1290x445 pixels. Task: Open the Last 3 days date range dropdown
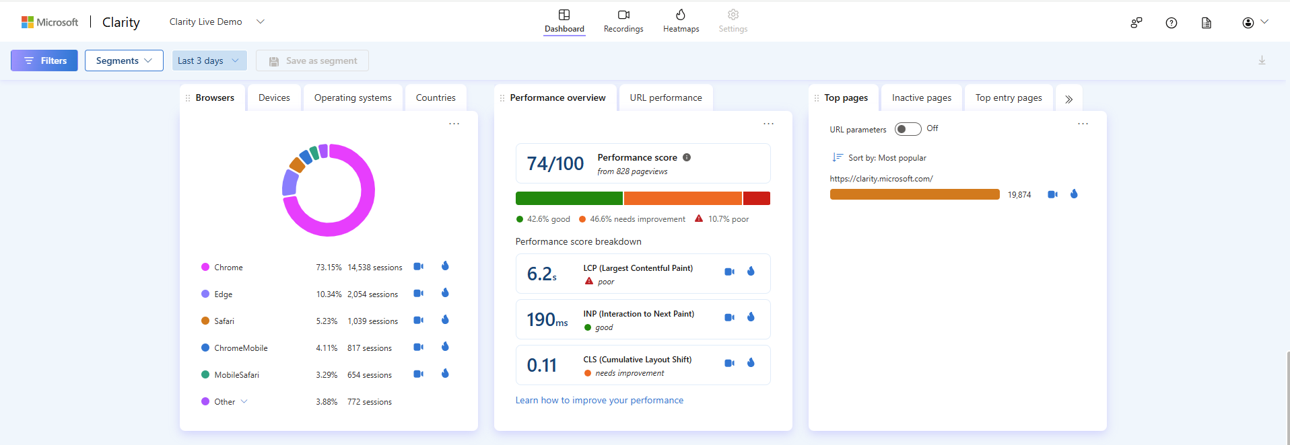209,60
